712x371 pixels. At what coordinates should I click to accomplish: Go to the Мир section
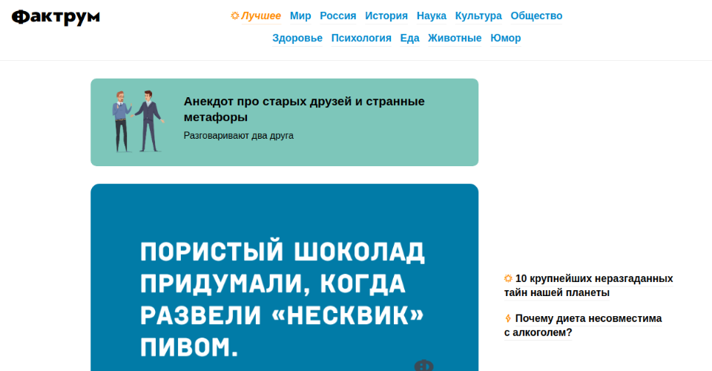click(300, 16)
